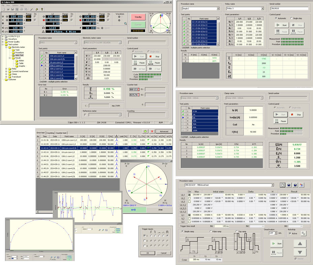Viewport: 313px width, 265px height.
Task: Check Trigger input 2 checkbox
Action: [x=144, y=241]
